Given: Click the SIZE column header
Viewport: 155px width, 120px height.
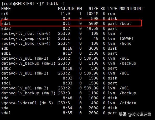Looking at the screenshot, I should [94, 9].
